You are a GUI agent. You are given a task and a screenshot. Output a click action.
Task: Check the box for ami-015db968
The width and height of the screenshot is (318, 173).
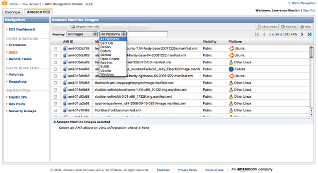(55, 76)
